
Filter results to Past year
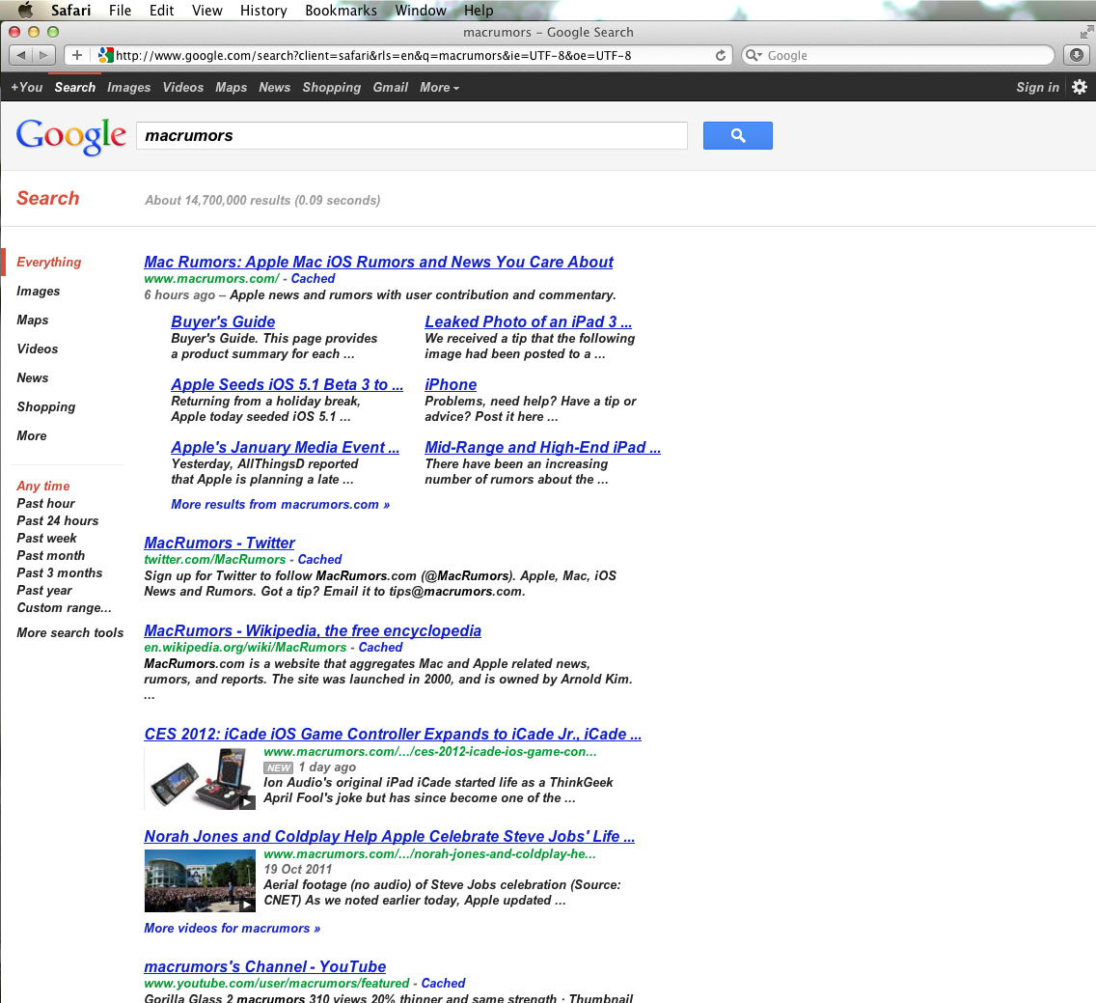pyautogui.click(x=44, y=591)
